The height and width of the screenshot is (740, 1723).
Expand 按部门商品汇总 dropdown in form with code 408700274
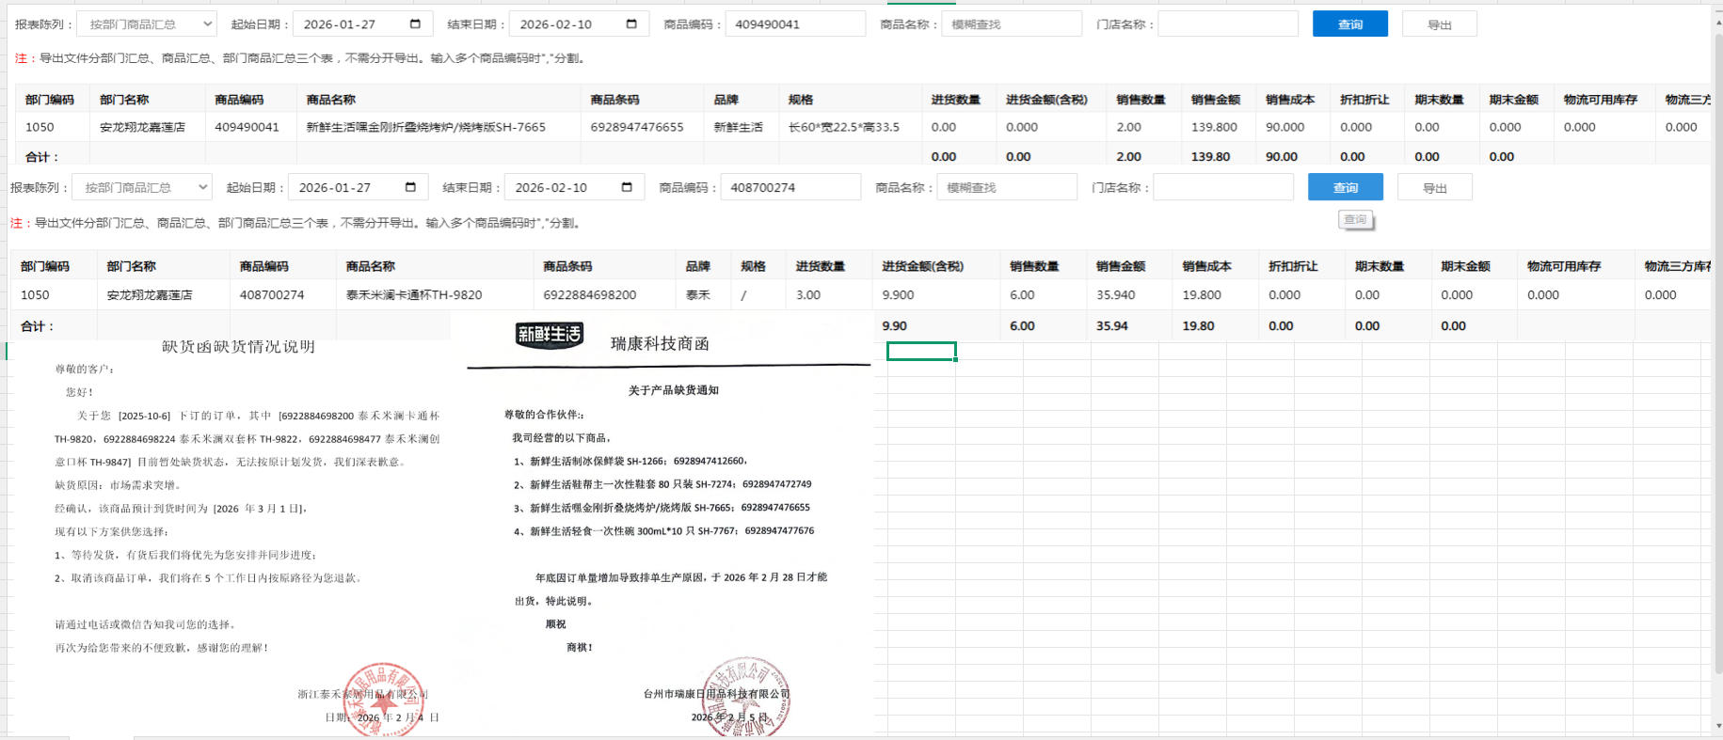(141, 188)
